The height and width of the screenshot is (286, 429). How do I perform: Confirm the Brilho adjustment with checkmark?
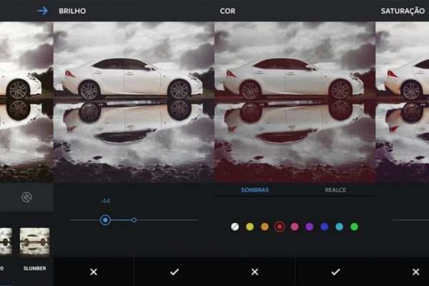[174, 272]
